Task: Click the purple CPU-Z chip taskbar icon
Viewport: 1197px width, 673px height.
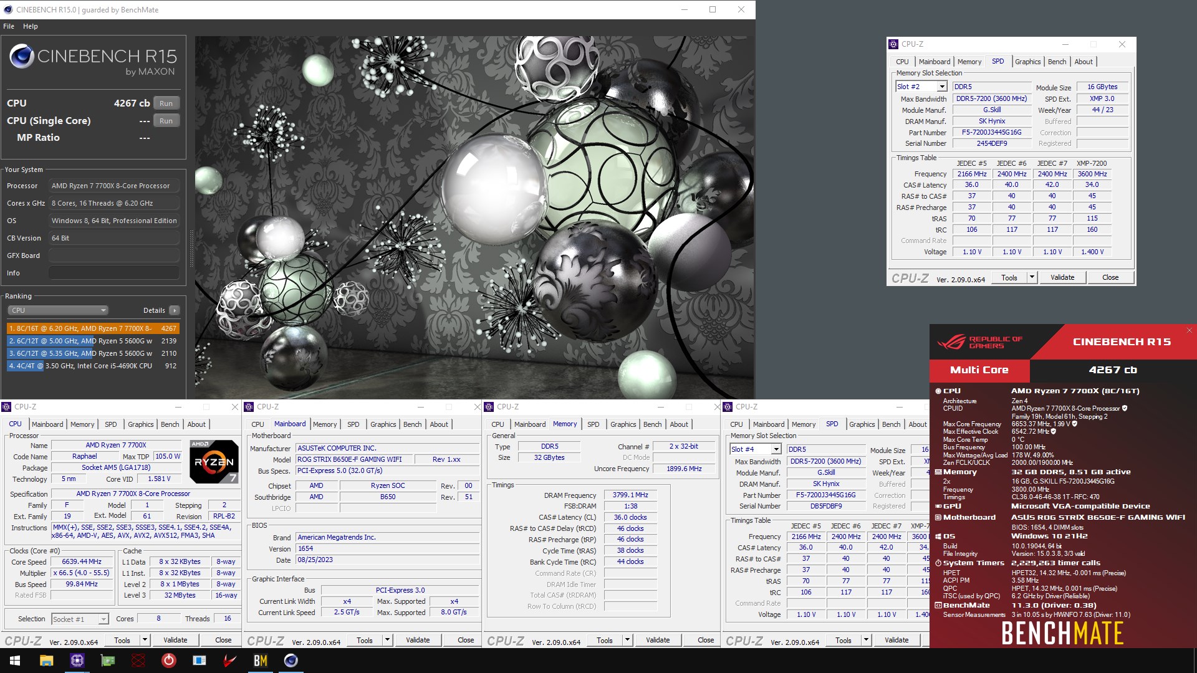Action: click(77, 661)
